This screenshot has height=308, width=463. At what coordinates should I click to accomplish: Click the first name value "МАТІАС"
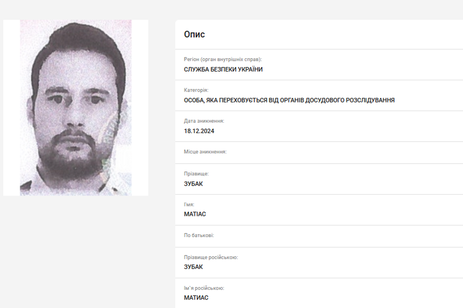pos(195,214)
